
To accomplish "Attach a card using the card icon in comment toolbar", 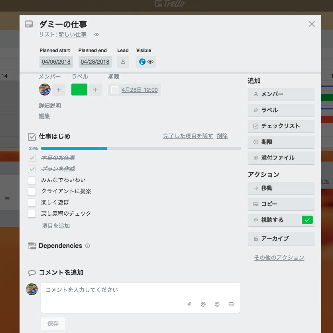I will [x=231, y=304].
